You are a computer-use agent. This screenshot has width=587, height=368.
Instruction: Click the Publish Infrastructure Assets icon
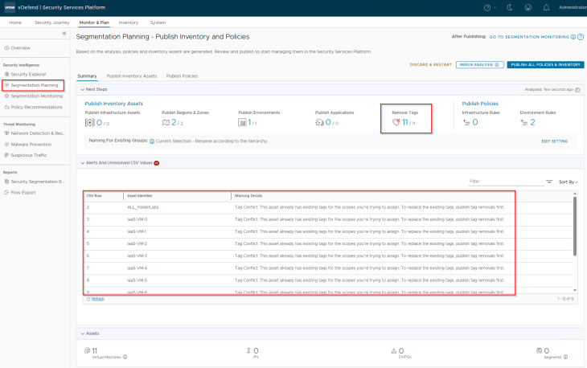[90, 123]
